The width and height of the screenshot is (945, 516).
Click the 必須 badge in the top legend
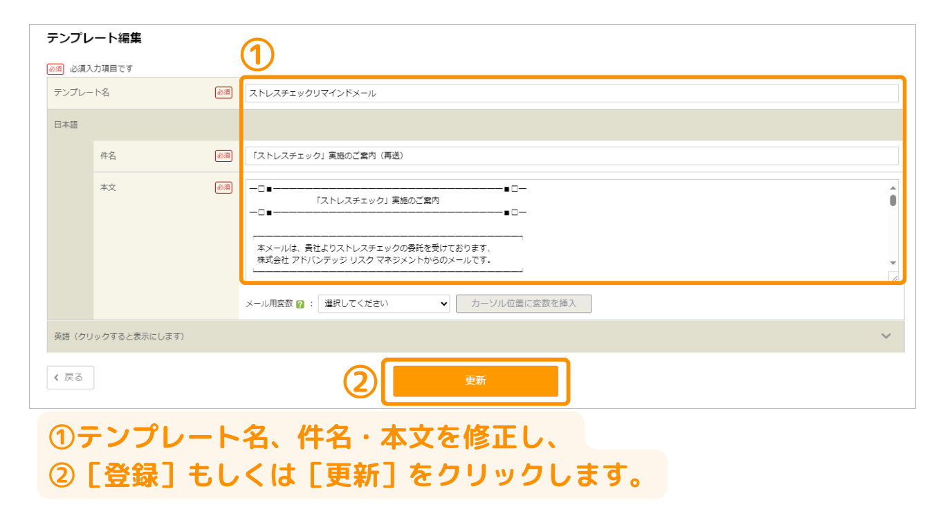[x=55, y=69]
